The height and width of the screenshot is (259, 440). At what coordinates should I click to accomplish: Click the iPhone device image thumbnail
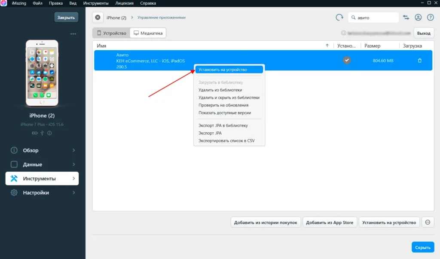click(x=42, y=73)
